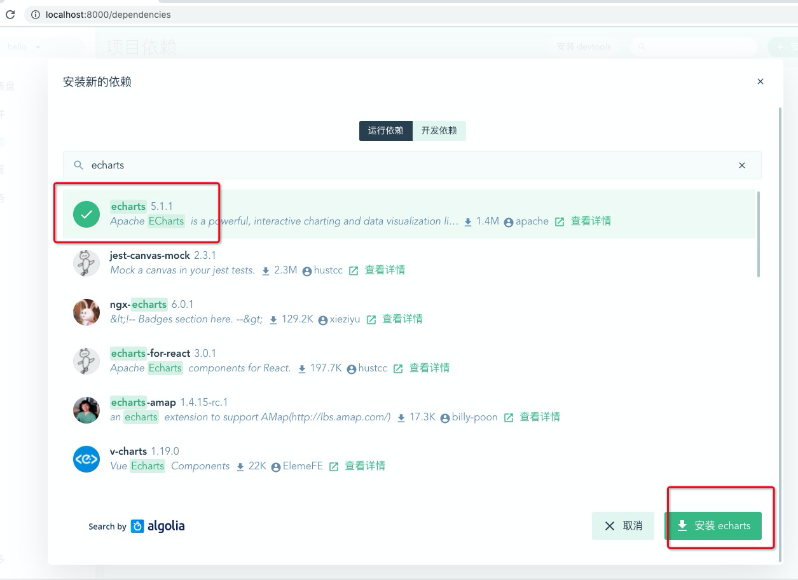Click external link icon in echarts-for-react row
Screen dimensions: 798x580
click(398, 369)
